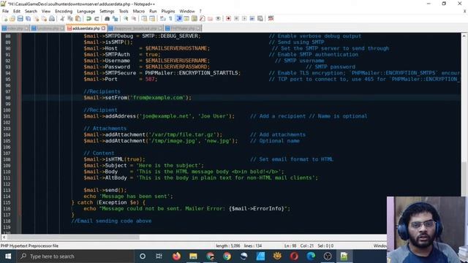This screenshot has width=468, height=263.
Task: Click the Save All toolbar icon
Action: point(28,18)
